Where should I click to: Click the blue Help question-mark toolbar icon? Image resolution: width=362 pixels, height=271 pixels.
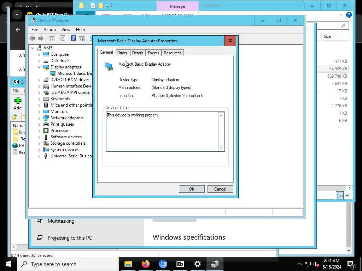[73, 38]
